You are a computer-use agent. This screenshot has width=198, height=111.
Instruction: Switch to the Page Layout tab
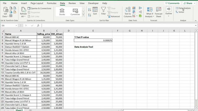pyautogui.click(x=37, y=3)
